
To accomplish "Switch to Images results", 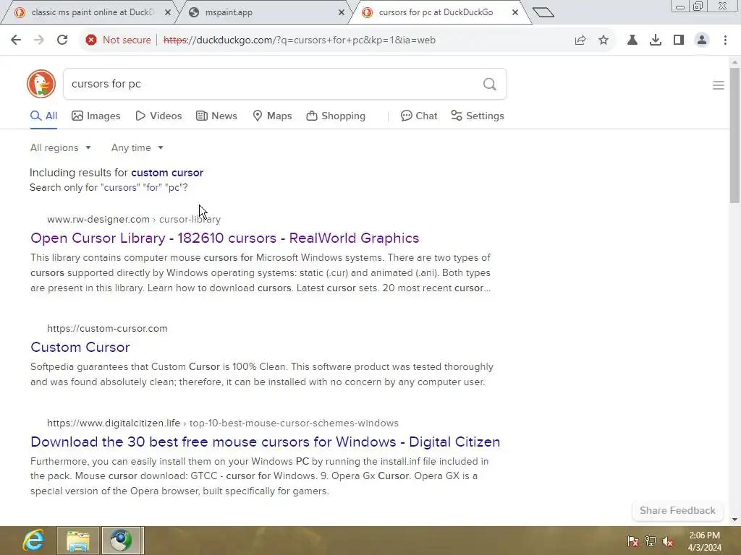I will point(96,116).
